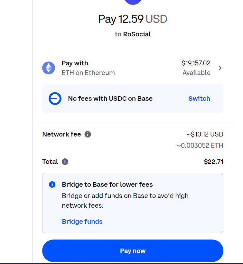Click the purple logo circle at top
Viewport: 243px width, 264px height.
[x=133, y=2]
